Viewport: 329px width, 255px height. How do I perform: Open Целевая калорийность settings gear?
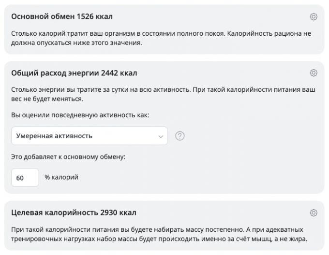coord(313,212)
